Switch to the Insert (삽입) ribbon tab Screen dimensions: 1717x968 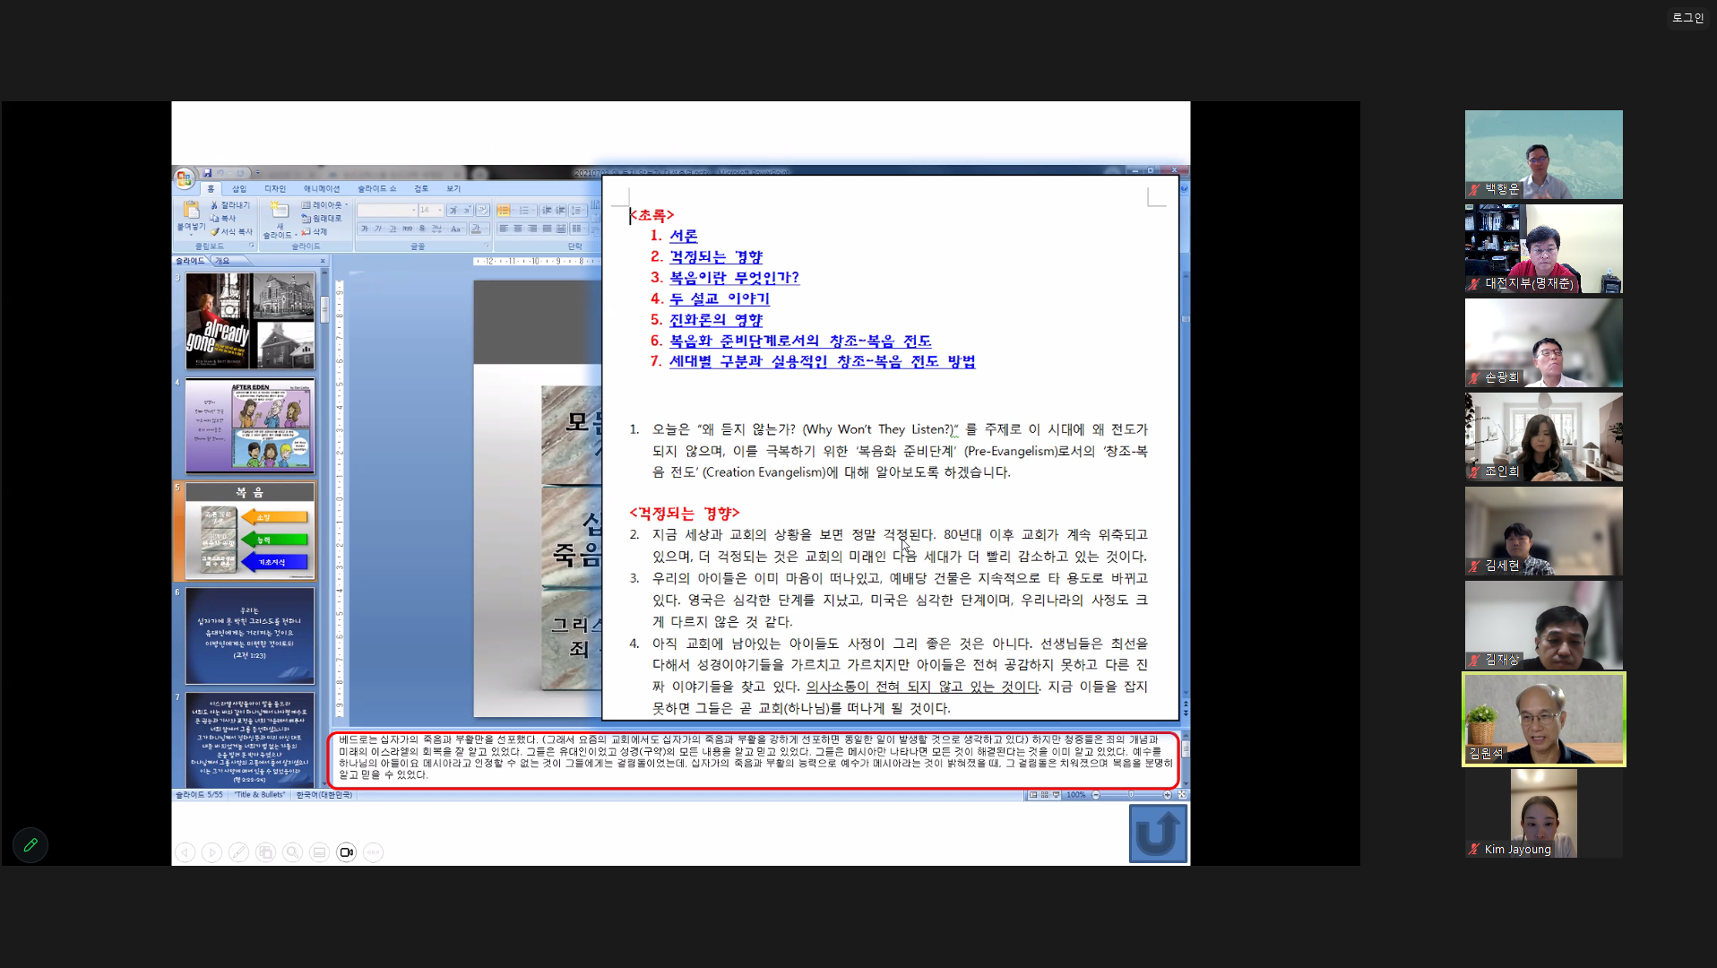239,188
